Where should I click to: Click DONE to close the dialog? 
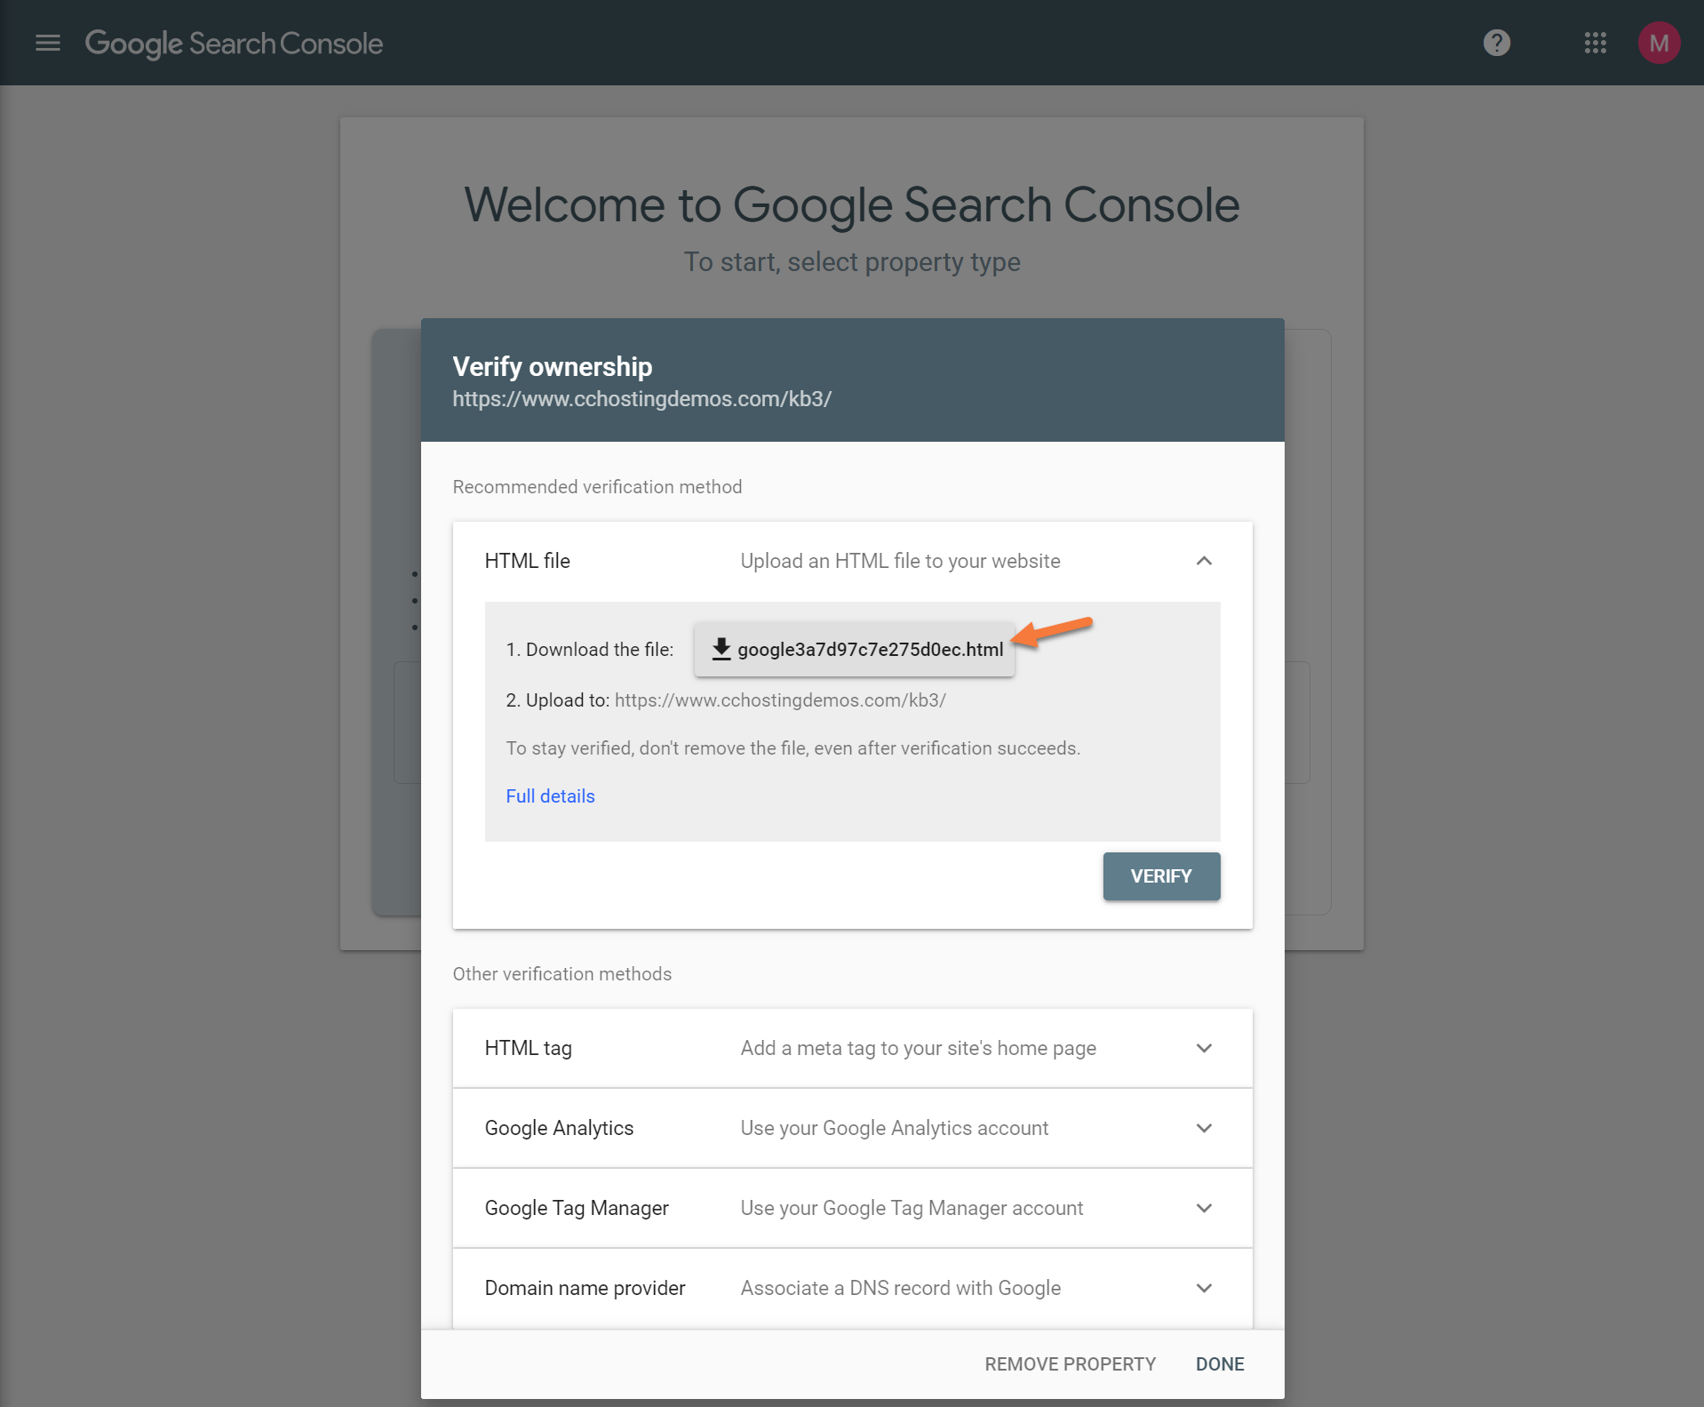pos(1219,1363)
